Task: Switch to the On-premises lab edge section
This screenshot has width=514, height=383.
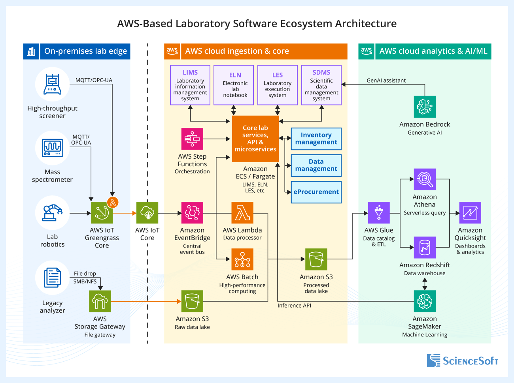Action: [77, 51]
